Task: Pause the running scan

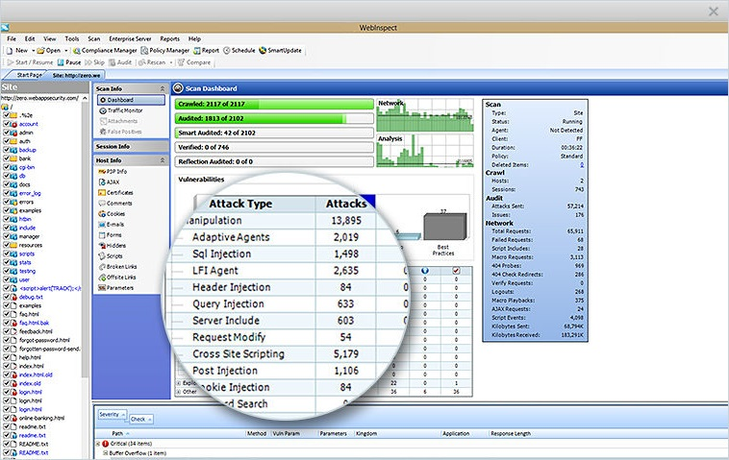Action: coord(69,61)
